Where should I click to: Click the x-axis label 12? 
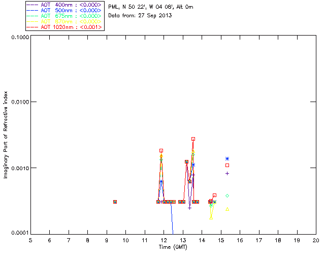coord(164,240)
